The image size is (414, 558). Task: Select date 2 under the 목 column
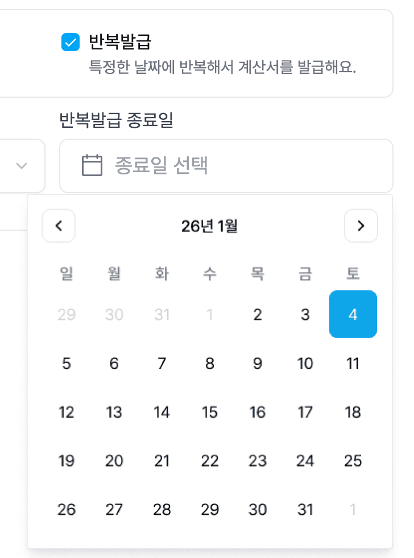pos(258,315)
